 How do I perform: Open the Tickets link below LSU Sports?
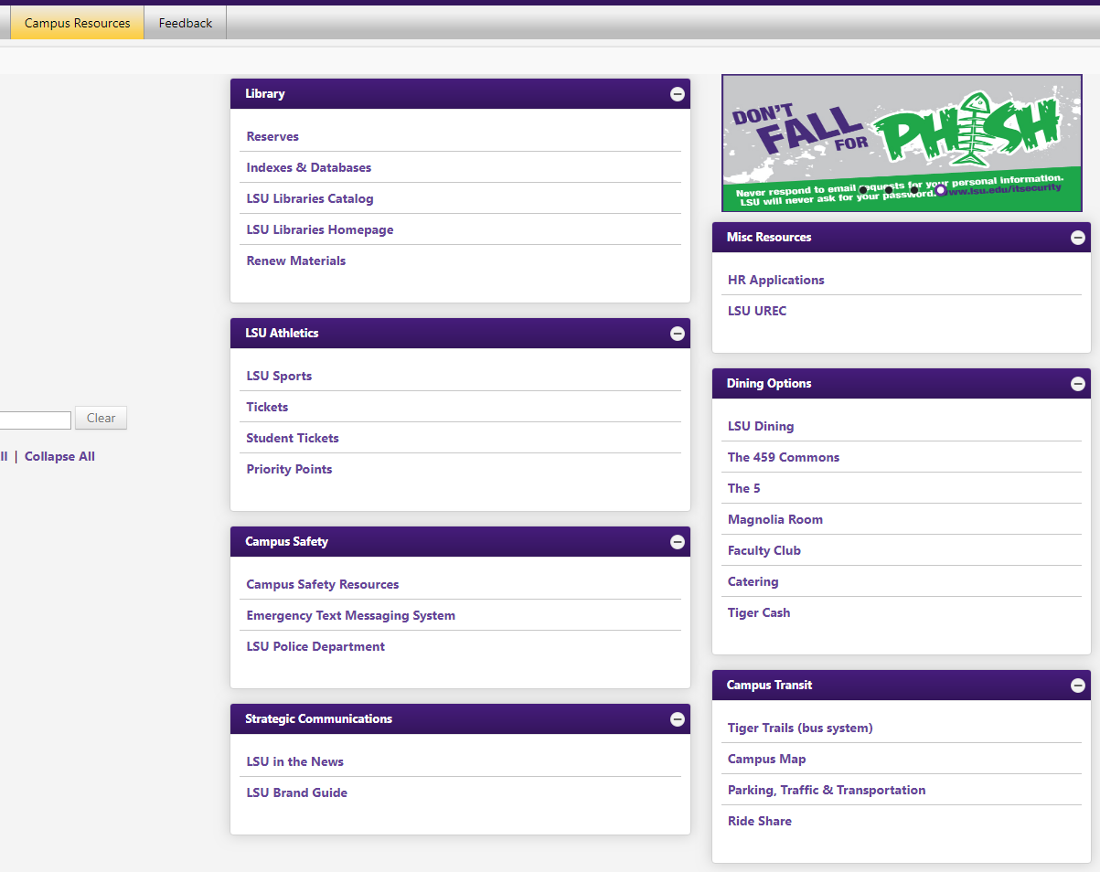(267, 407)
